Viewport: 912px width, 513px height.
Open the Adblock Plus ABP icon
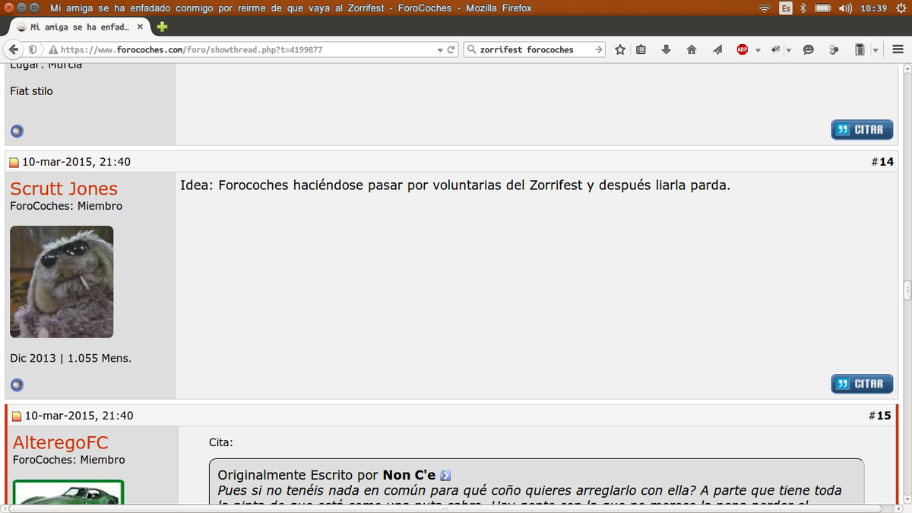coord(743,49)
